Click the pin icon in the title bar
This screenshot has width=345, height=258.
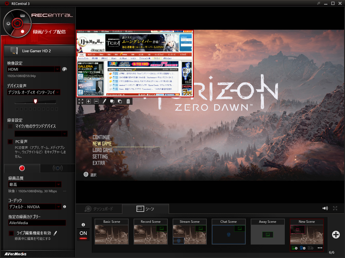(x=319, y=3)
